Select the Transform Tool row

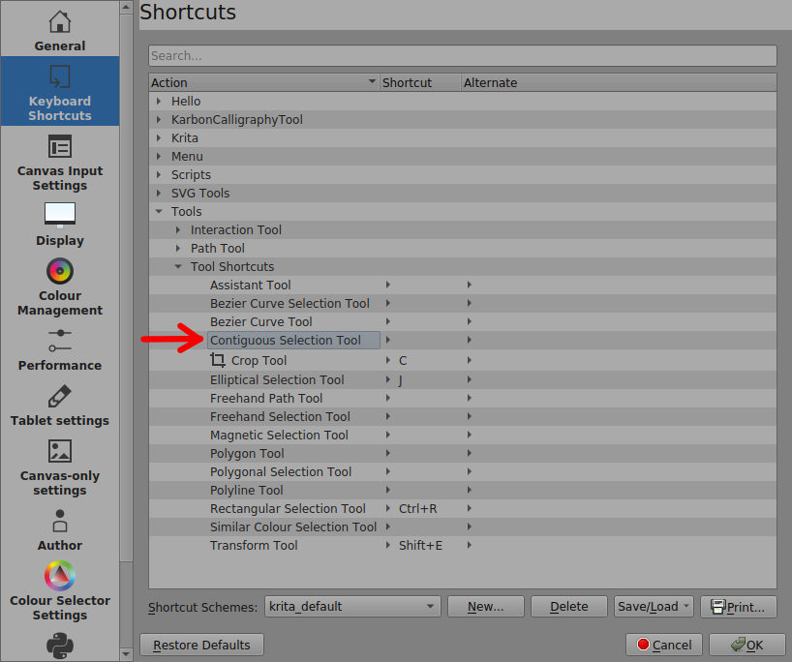(x=463, y=545)
